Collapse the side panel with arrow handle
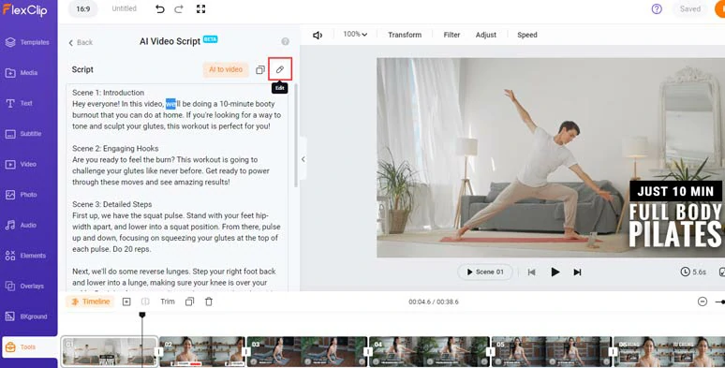The height and width of the screenshot is (368, 725). [303, 159]
